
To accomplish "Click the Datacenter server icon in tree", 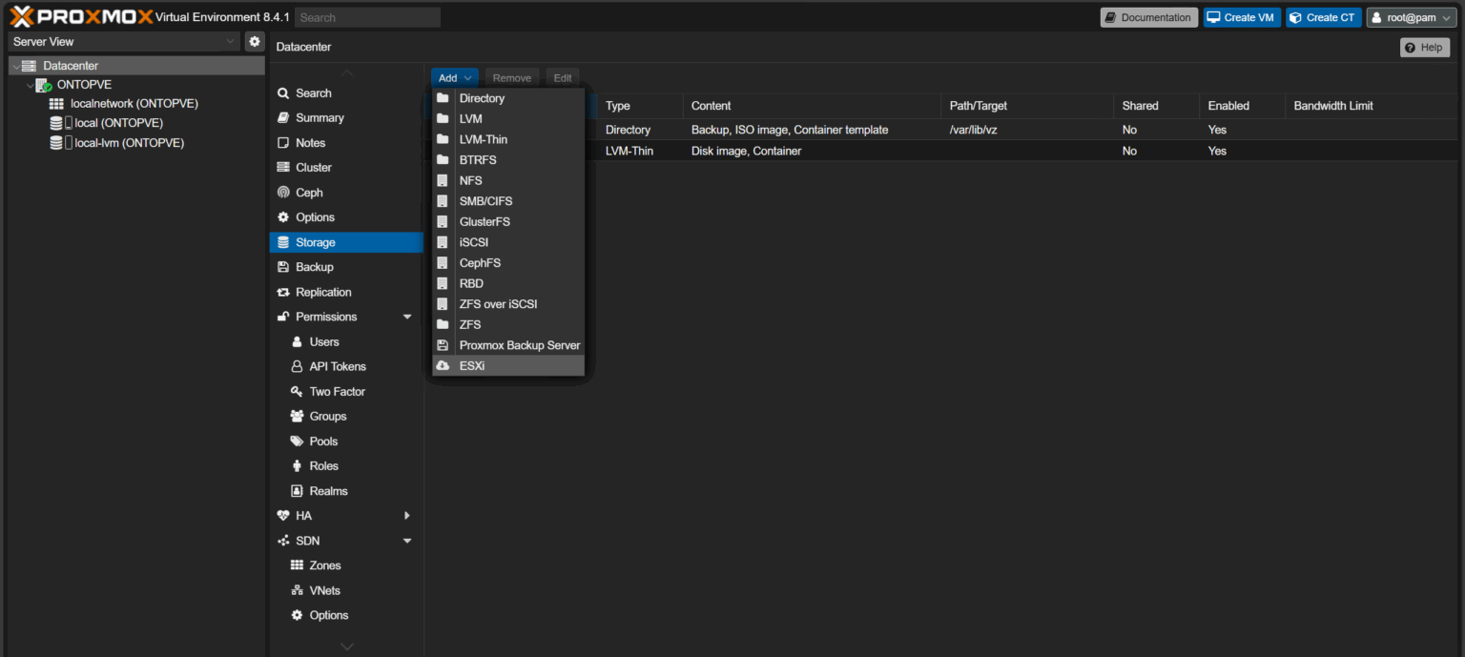I will click(29, 66).
